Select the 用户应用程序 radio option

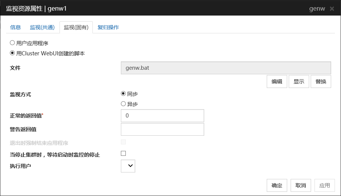pos(12,43)
